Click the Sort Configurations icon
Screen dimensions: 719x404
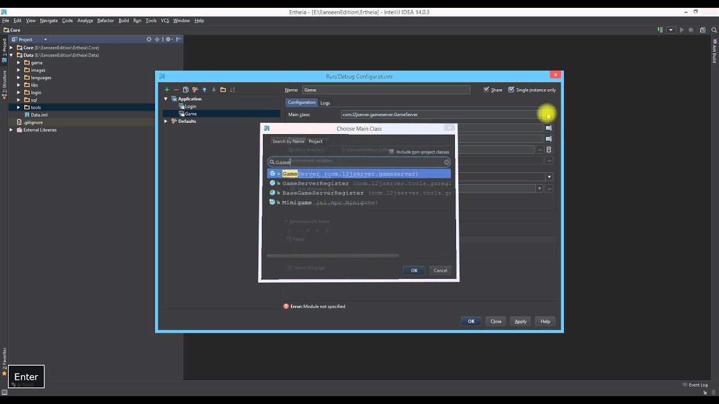pos(233,90)
